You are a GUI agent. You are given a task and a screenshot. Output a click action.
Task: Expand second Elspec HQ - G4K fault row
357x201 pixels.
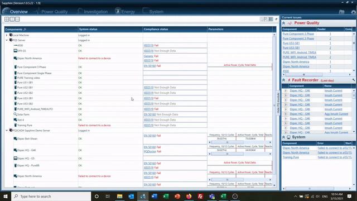(x=285, y=95)
